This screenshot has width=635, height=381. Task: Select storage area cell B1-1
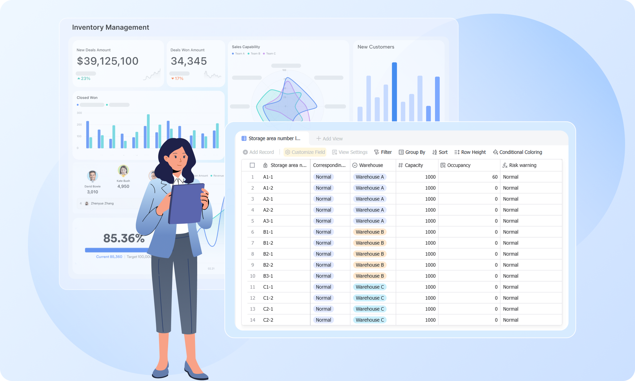pos(285,232)
